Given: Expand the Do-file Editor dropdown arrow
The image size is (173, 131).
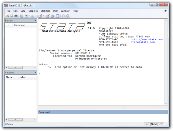Looking at the screenshot, I should [x=43, y=16].
